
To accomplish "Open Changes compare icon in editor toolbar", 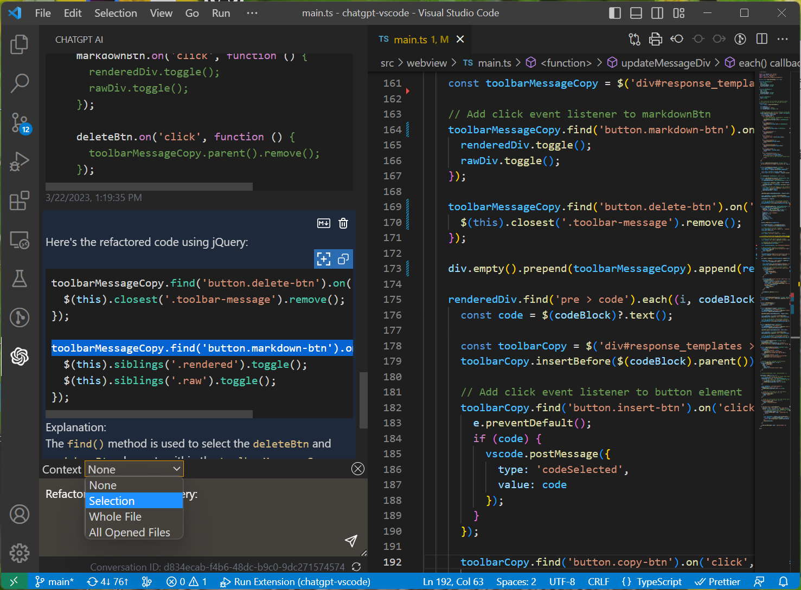I will tap(635, 39).
